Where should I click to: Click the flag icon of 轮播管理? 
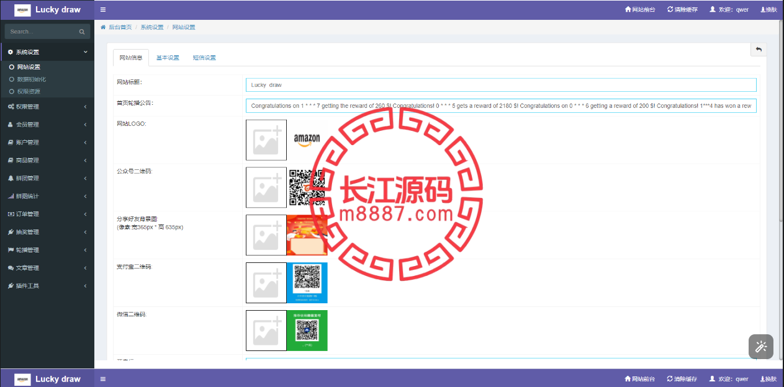coord(11,251)
